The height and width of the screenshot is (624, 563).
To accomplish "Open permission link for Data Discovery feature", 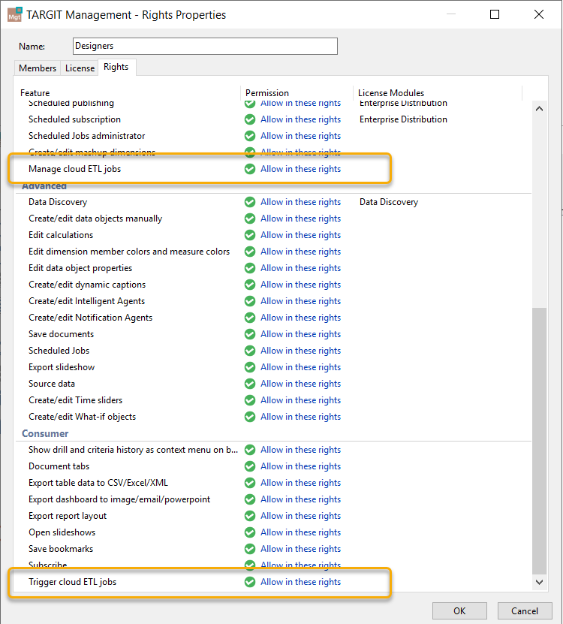I will 300,202.
